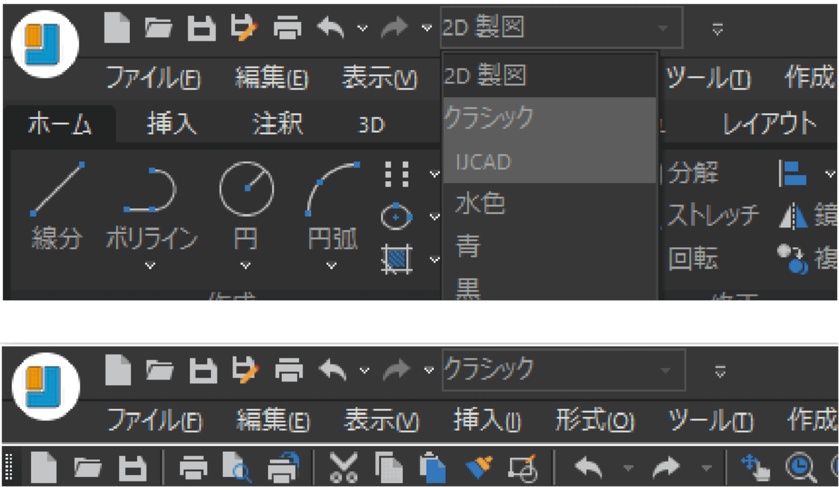Click Zoom realtime magnifier in クラシック toolbar
839x487 pixels.
[801, 468]
